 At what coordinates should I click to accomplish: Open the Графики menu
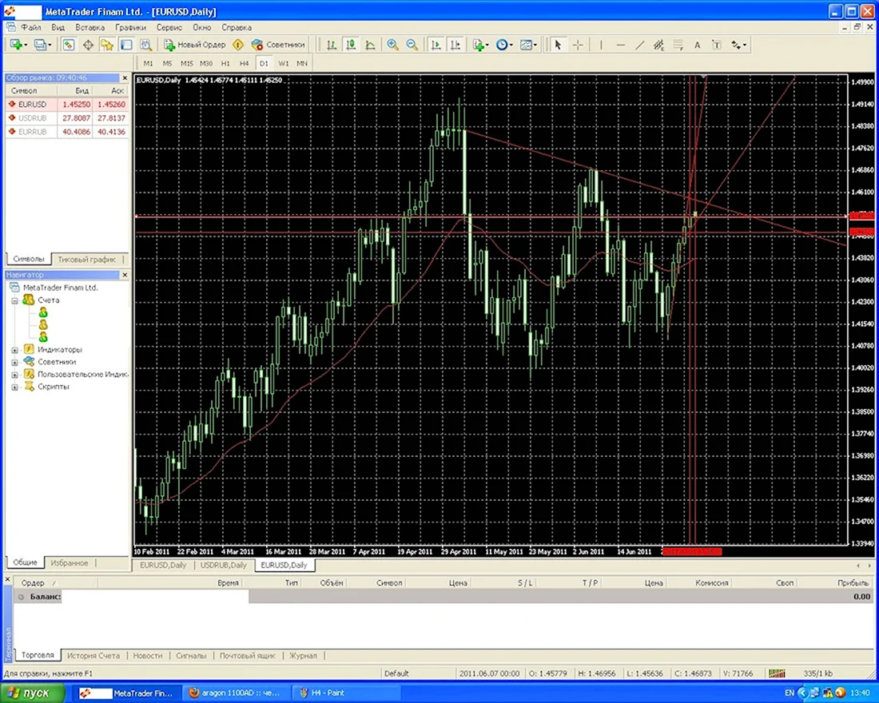(130, 27)
